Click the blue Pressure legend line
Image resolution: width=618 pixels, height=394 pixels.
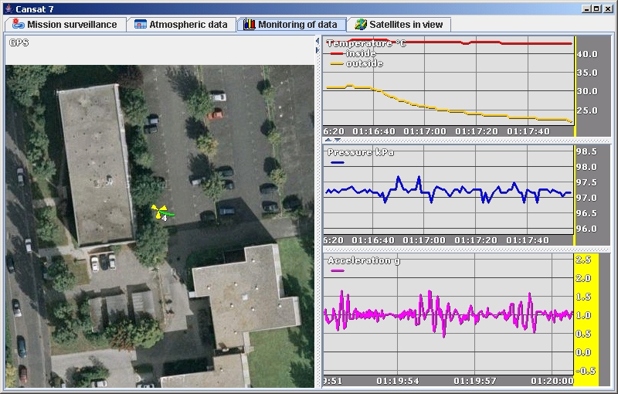tap(338, 162)
